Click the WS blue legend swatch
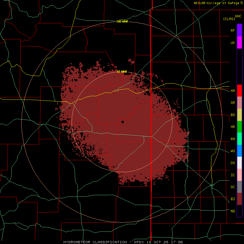This screenshot has height=244, width=244. (x=239, y=151)
